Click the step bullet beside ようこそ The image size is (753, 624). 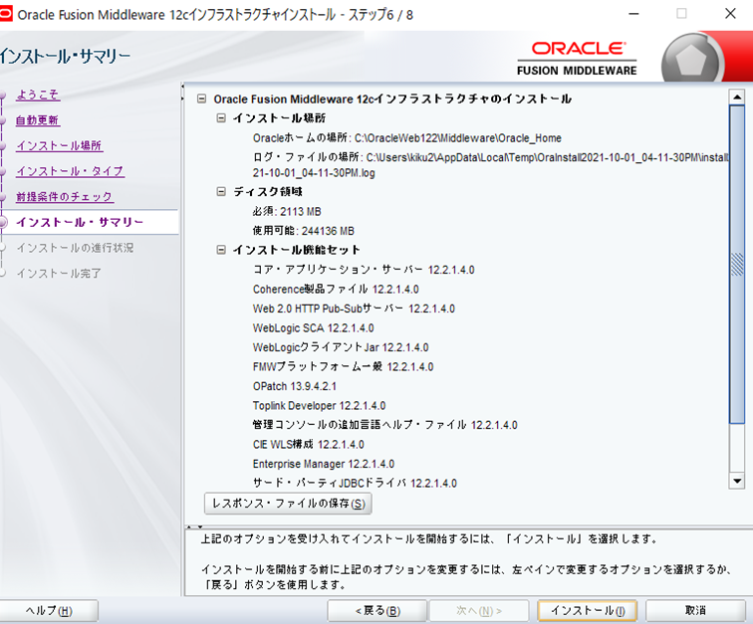(x=3, y=96)
